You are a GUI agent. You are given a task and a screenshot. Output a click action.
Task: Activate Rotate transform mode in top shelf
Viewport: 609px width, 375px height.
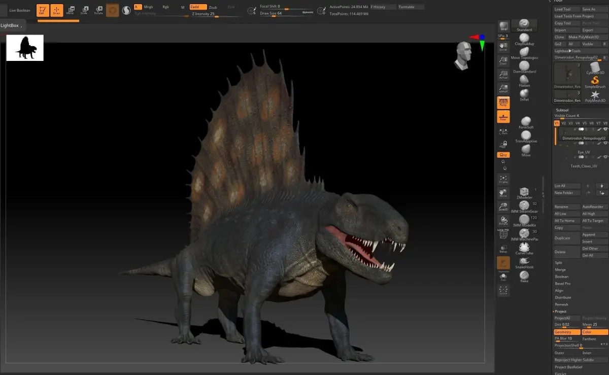pyautogui.click(x=98, y=10)
